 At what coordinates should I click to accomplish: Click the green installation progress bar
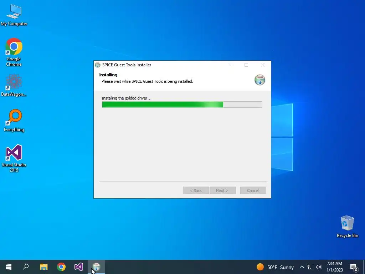pyautogui.click(x=182, y=105)
